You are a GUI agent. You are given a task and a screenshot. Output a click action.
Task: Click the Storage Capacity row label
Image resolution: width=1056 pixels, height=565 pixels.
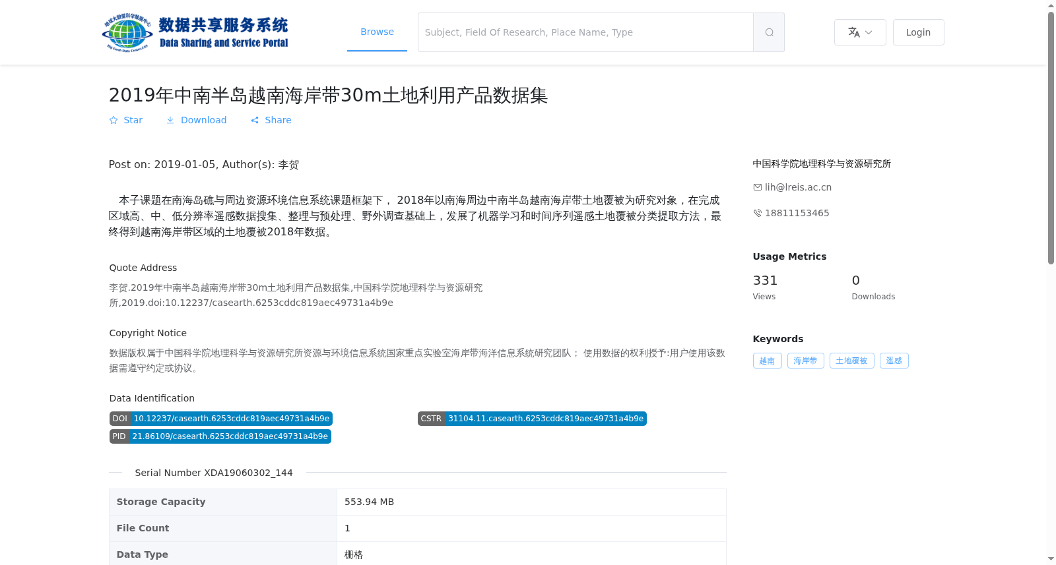[161, 502]
